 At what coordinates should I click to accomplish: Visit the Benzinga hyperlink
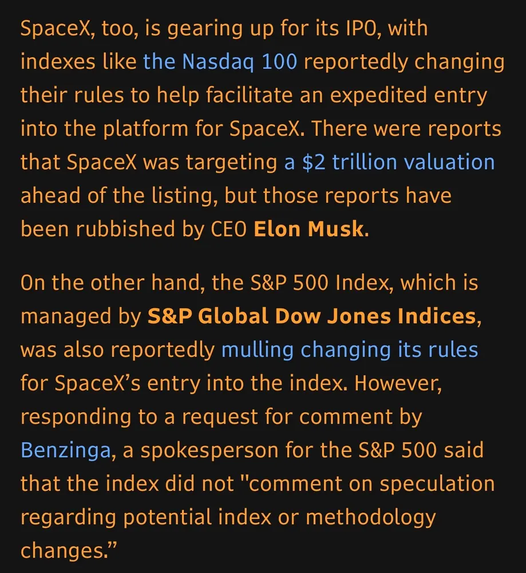click(x=65, y=450)
